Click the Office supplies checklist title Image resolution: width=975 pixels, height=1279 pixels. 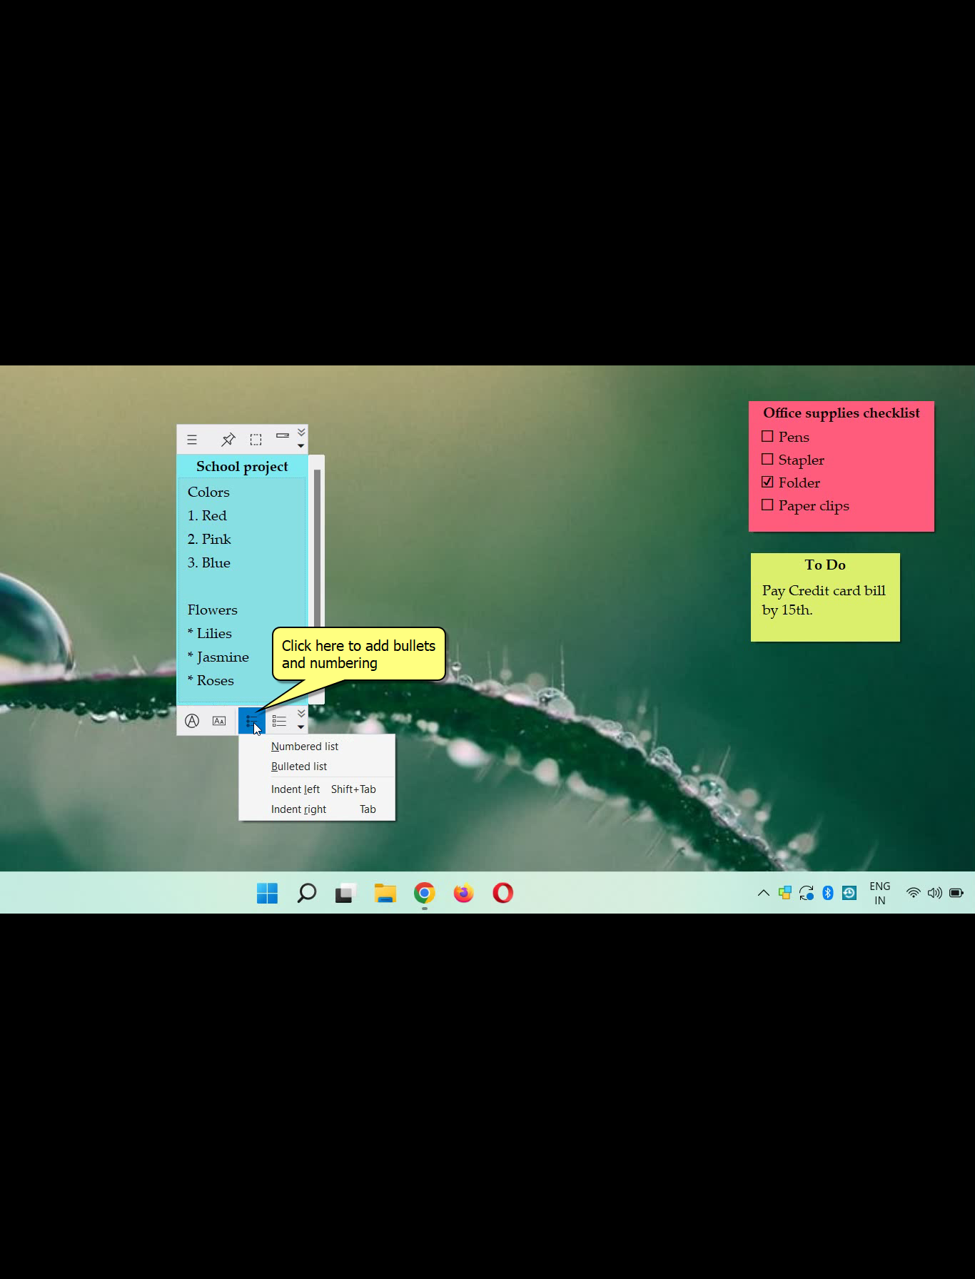(x=842, y=413)
